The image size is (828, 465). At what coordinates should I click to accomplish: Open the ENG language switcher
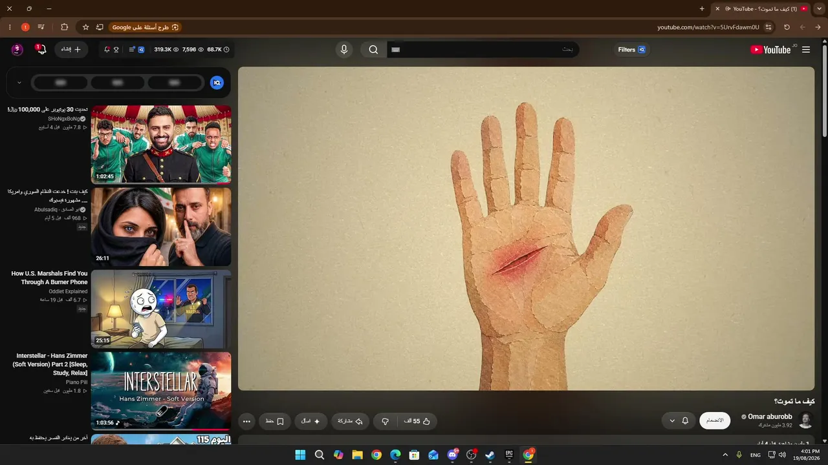click(x=756, y=455)
